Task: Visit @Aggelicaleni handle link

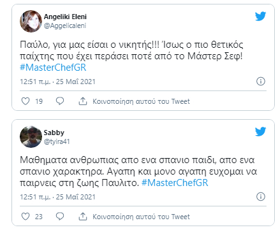Action: click(65, 25)
